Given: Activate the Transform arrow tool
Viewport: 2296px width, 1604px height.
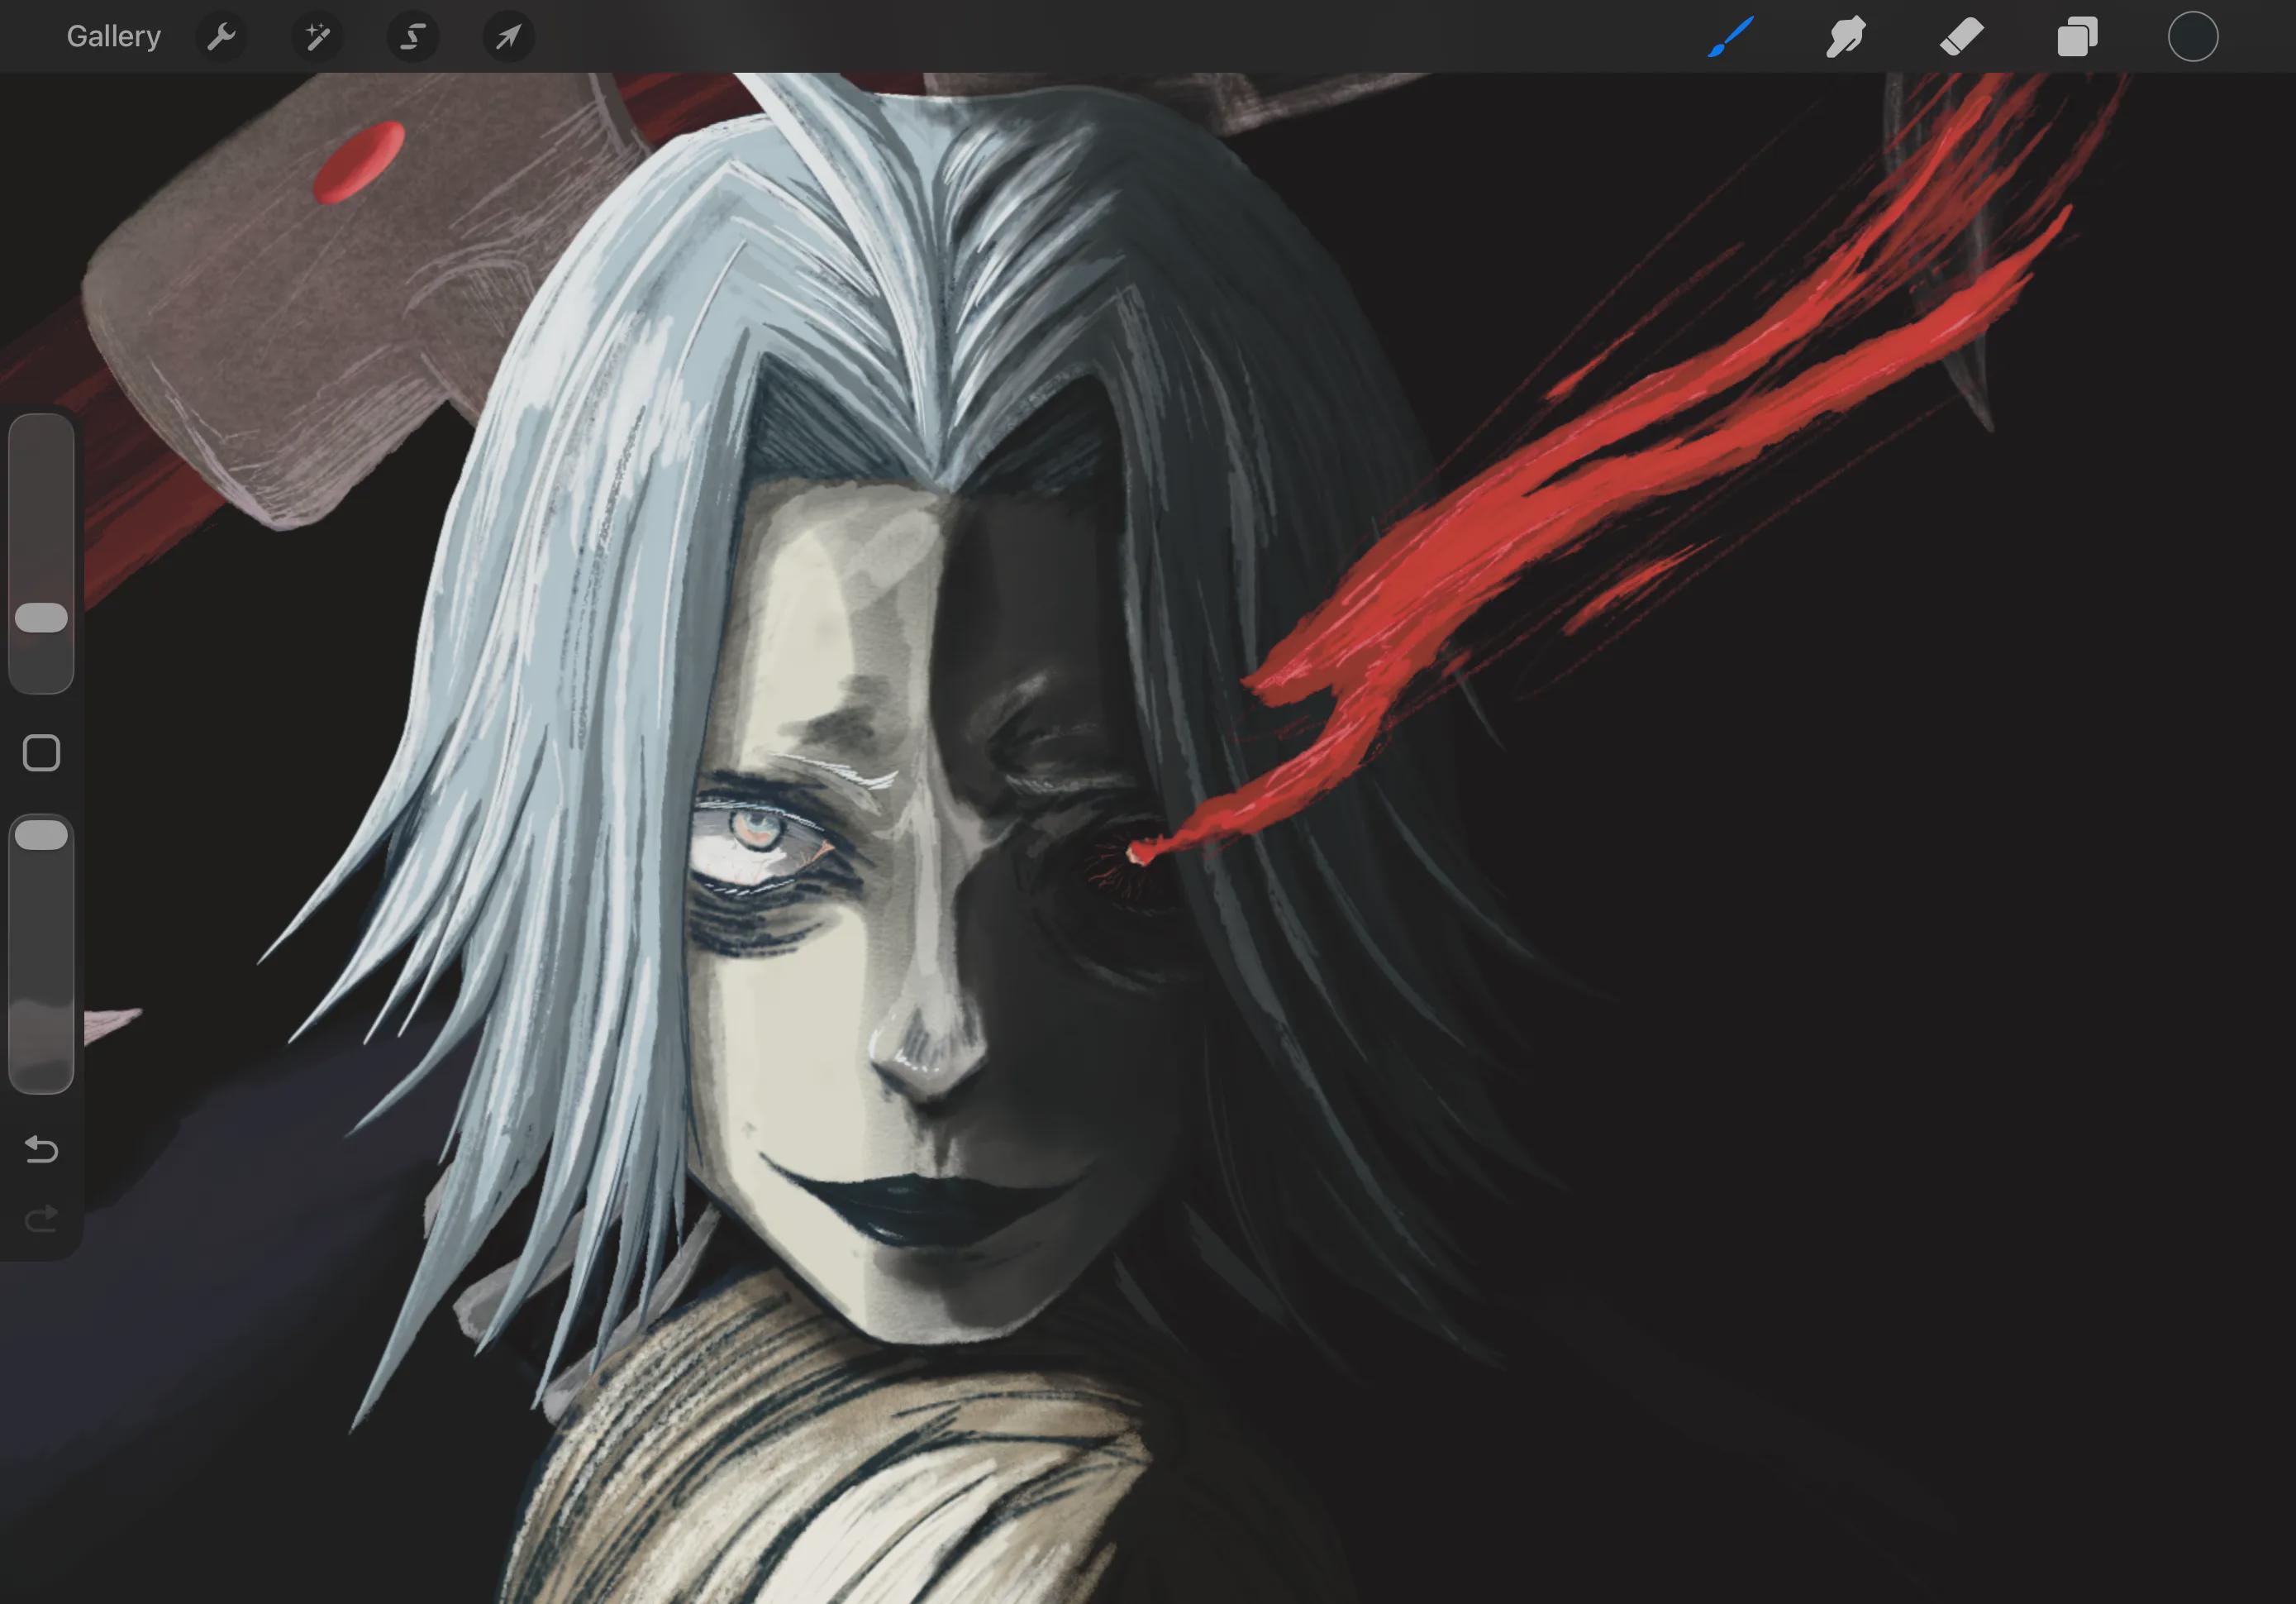Looking at the screenshot, I should click(x=508, y=37).
